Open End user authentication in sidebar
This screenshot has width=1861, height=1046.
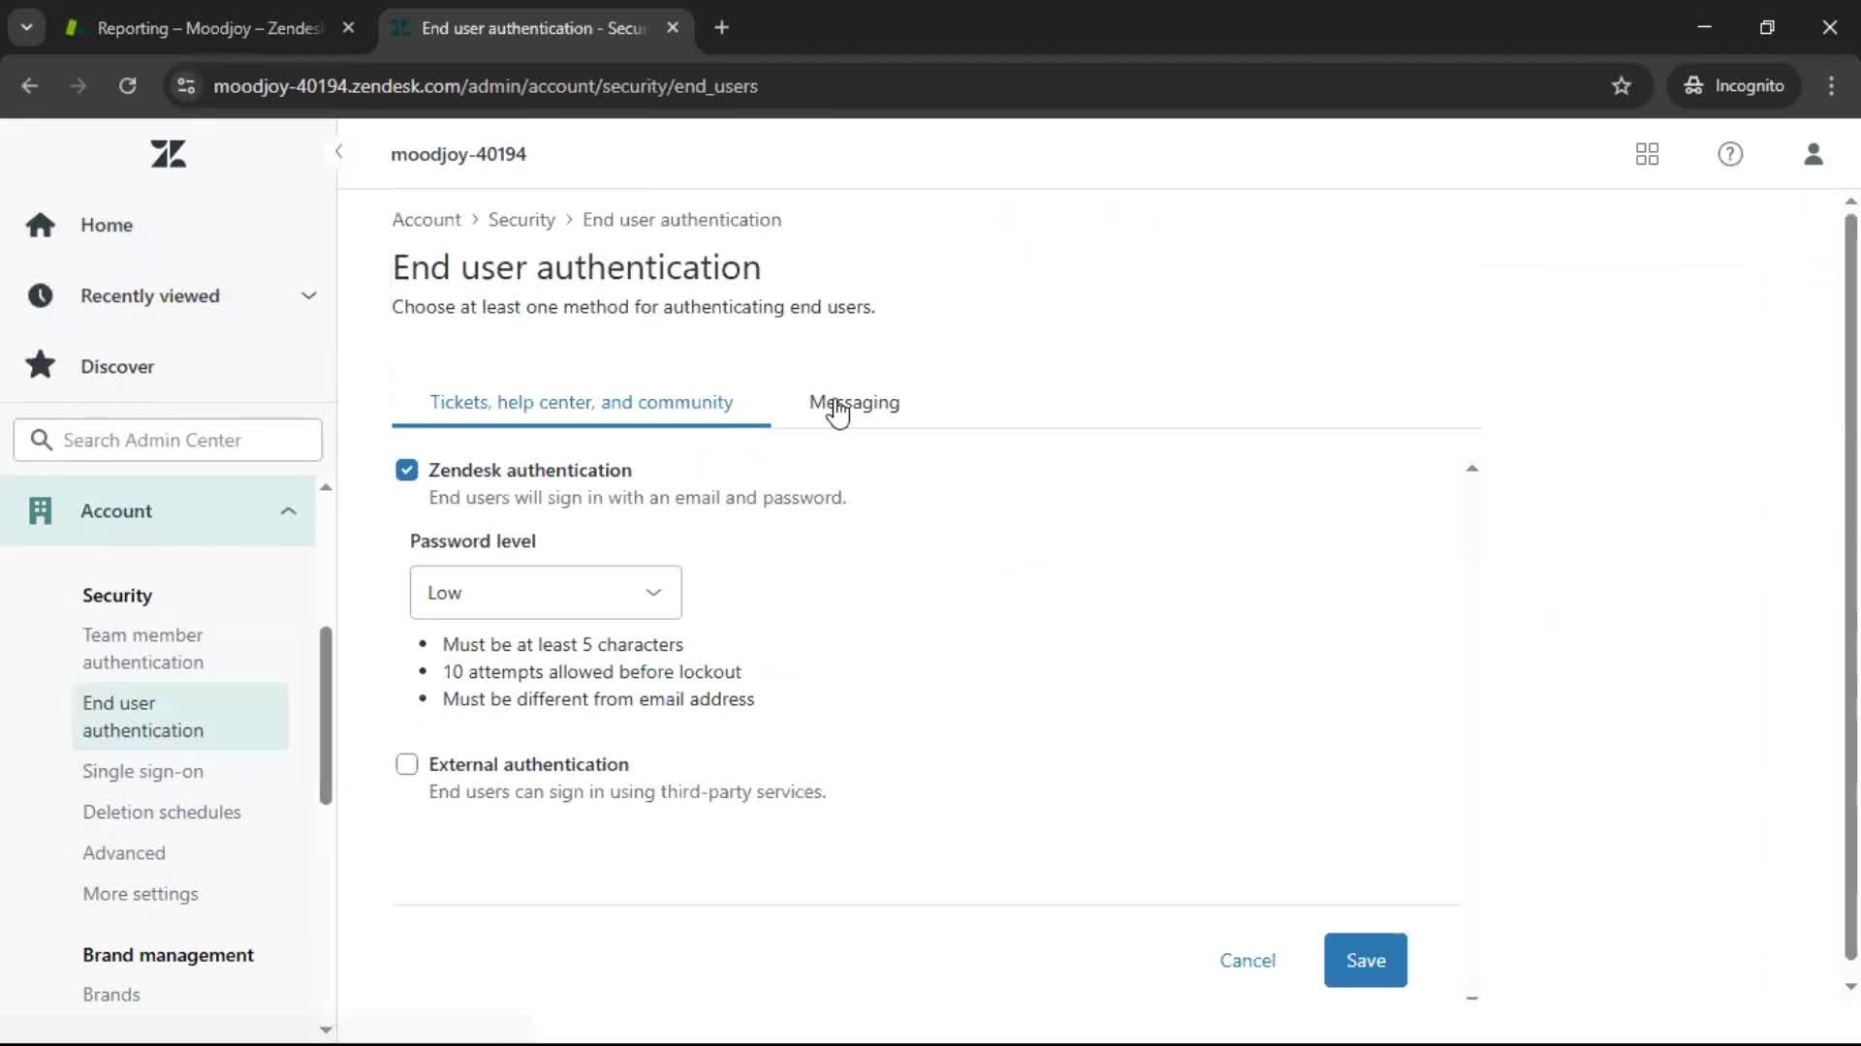[180, 717]
